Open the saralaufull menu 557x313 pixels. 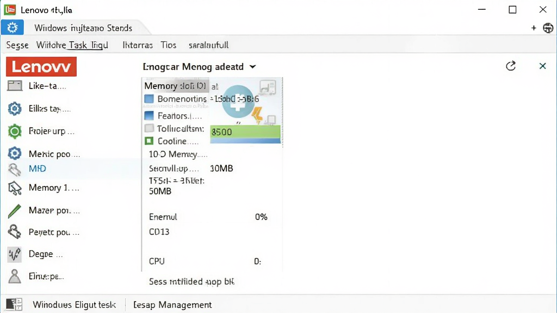coord(208,45)
